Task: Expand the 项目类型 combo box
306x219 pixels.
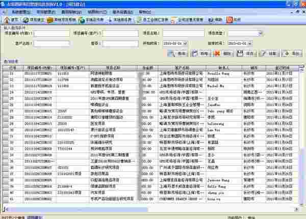Action: point(260,33)
